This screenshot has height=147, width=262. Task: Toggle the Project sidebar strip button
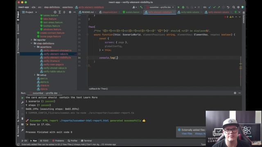tap(18, 16)
